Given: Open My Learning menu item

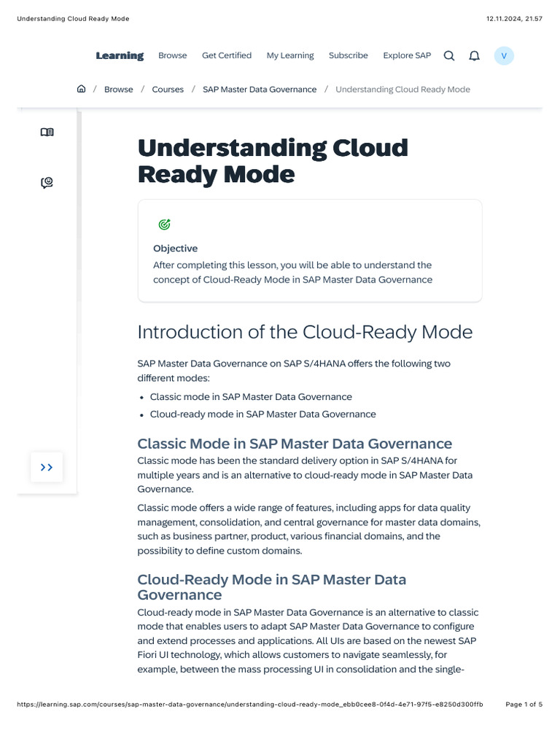Looking at the screenshot, I should point(290,55).
